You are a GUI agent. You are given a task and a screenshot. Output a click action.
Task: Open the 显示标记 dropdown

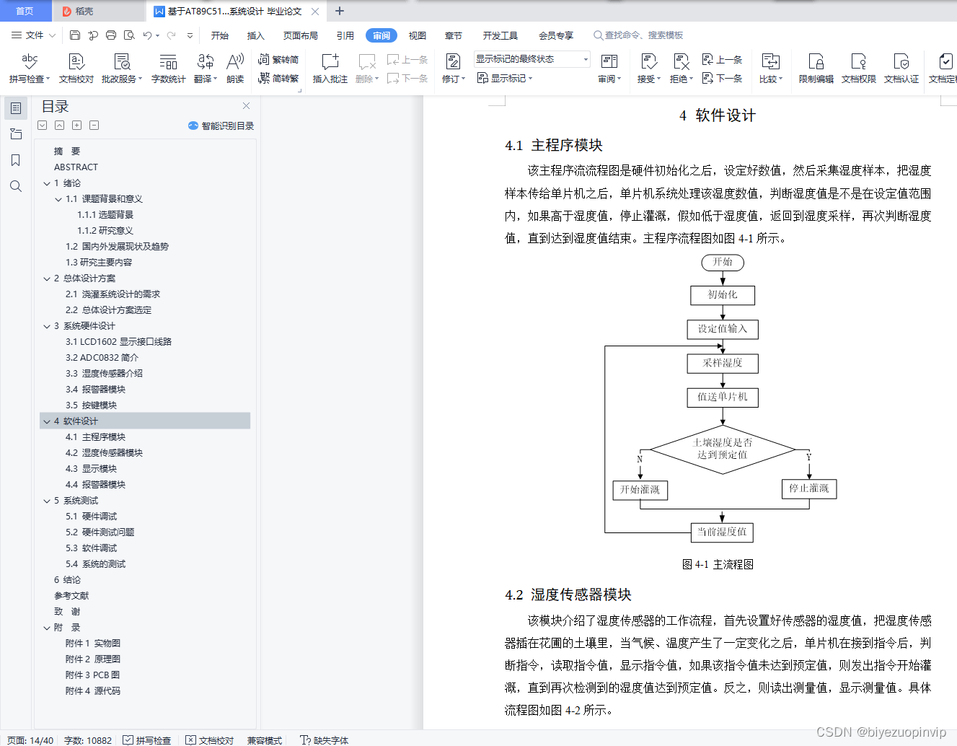click(505, 78)
